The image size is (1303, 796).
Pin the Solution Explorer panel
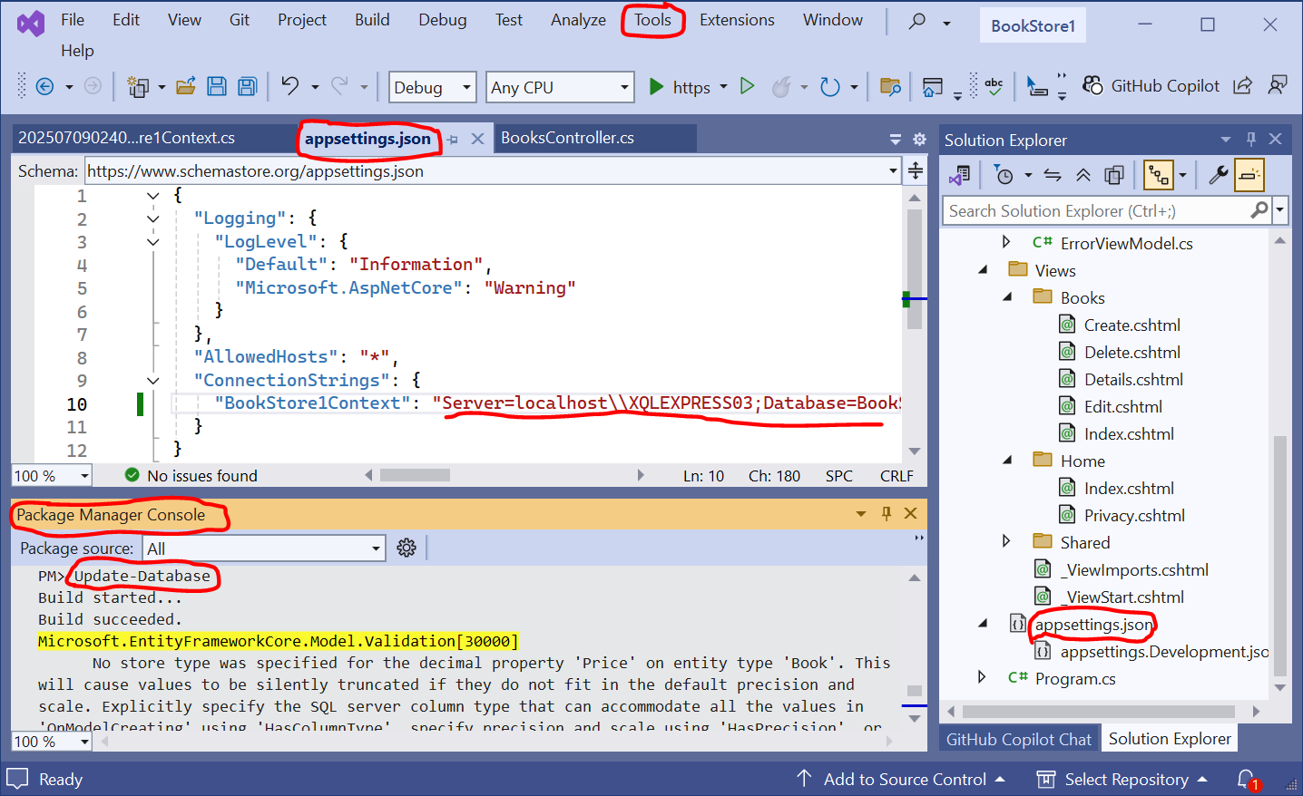(1251, 139)
